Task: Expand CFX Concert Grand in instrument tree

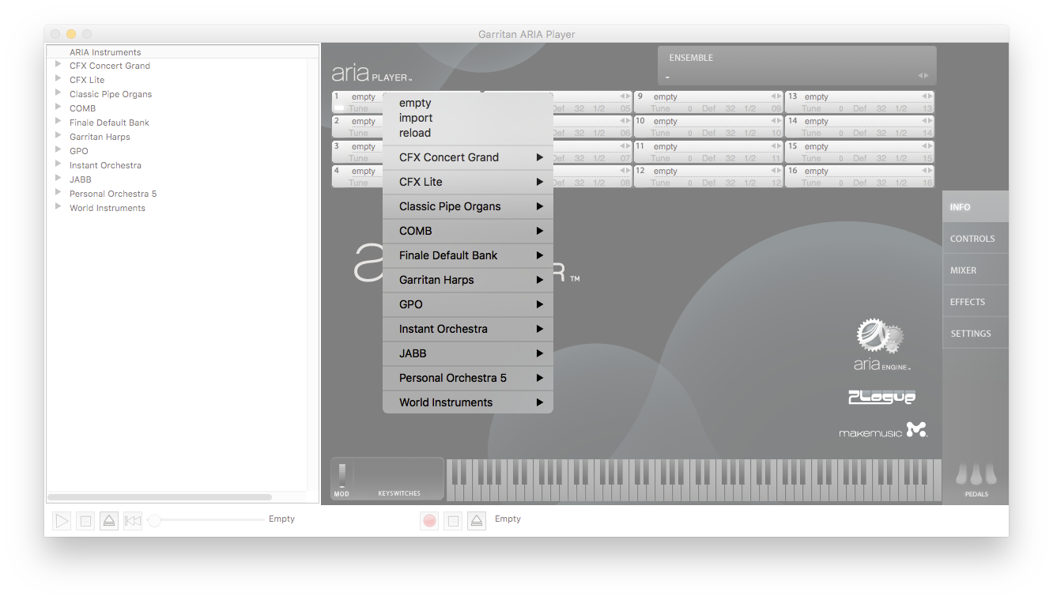Action: 58,65
